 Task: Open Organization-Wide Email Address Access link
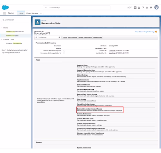[91, 128]
